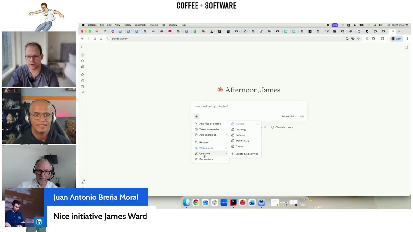
Task: Open the Code icon in sidebar
Action: pos(83,92)
